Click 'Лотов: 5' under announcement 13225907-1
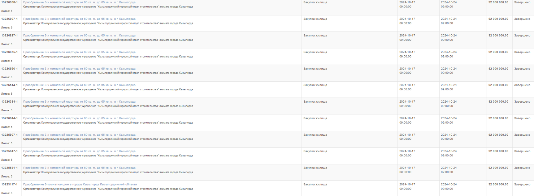534x196 pixels. 7,143
